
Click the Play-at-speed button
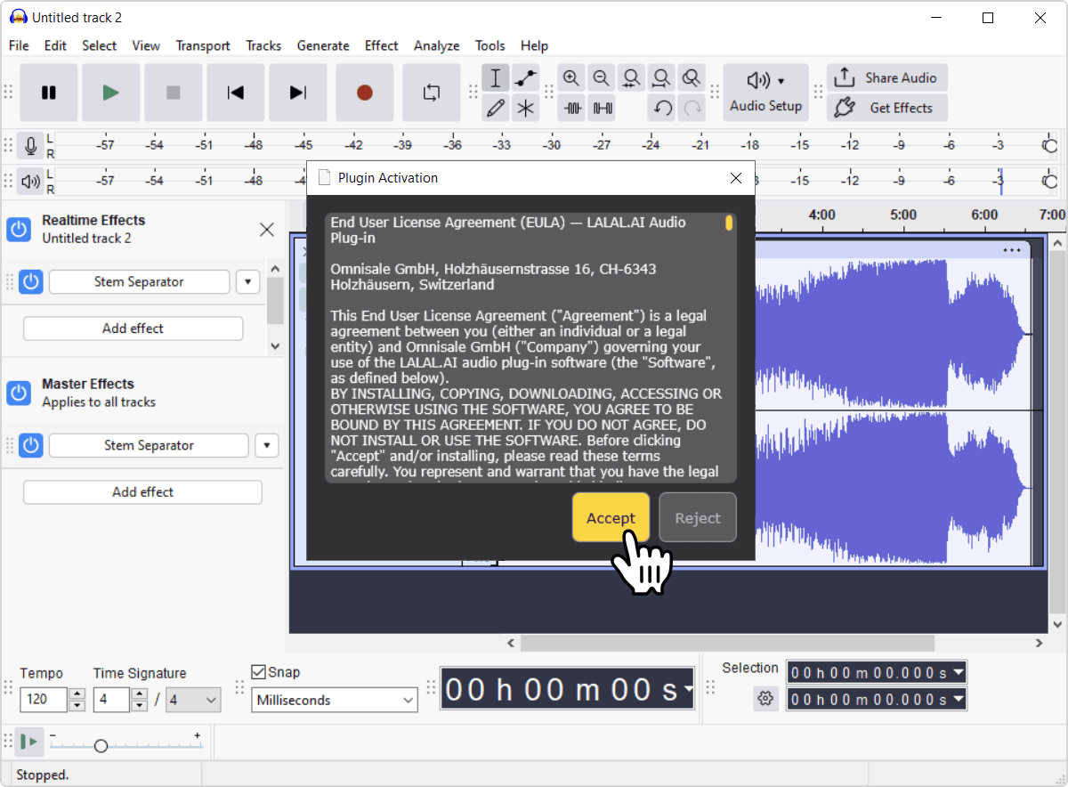point(30,742)
